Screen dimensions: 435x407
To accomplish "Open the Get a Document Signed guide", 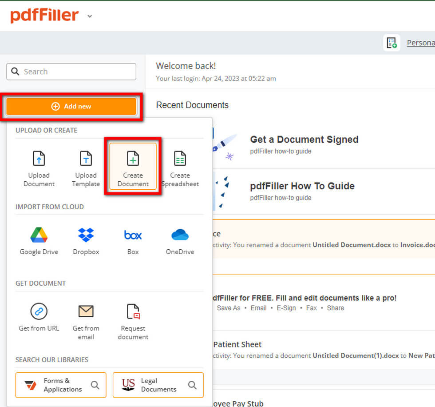I will coord(304,139).
